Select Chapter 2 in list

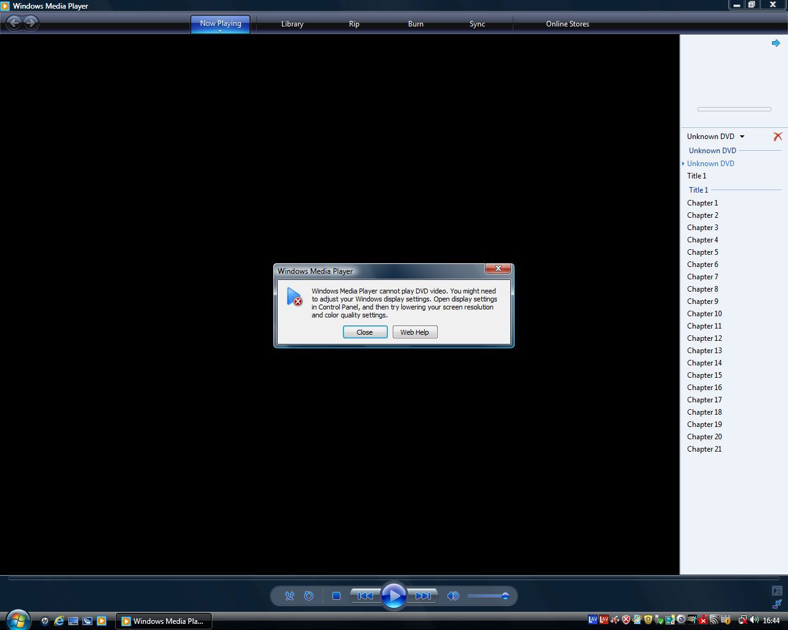(x=702, y=215)
